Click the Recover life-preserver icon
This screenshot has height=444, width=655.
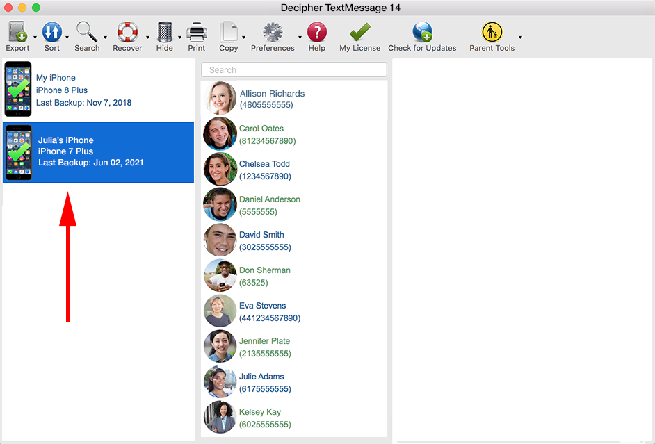(127, 32)
